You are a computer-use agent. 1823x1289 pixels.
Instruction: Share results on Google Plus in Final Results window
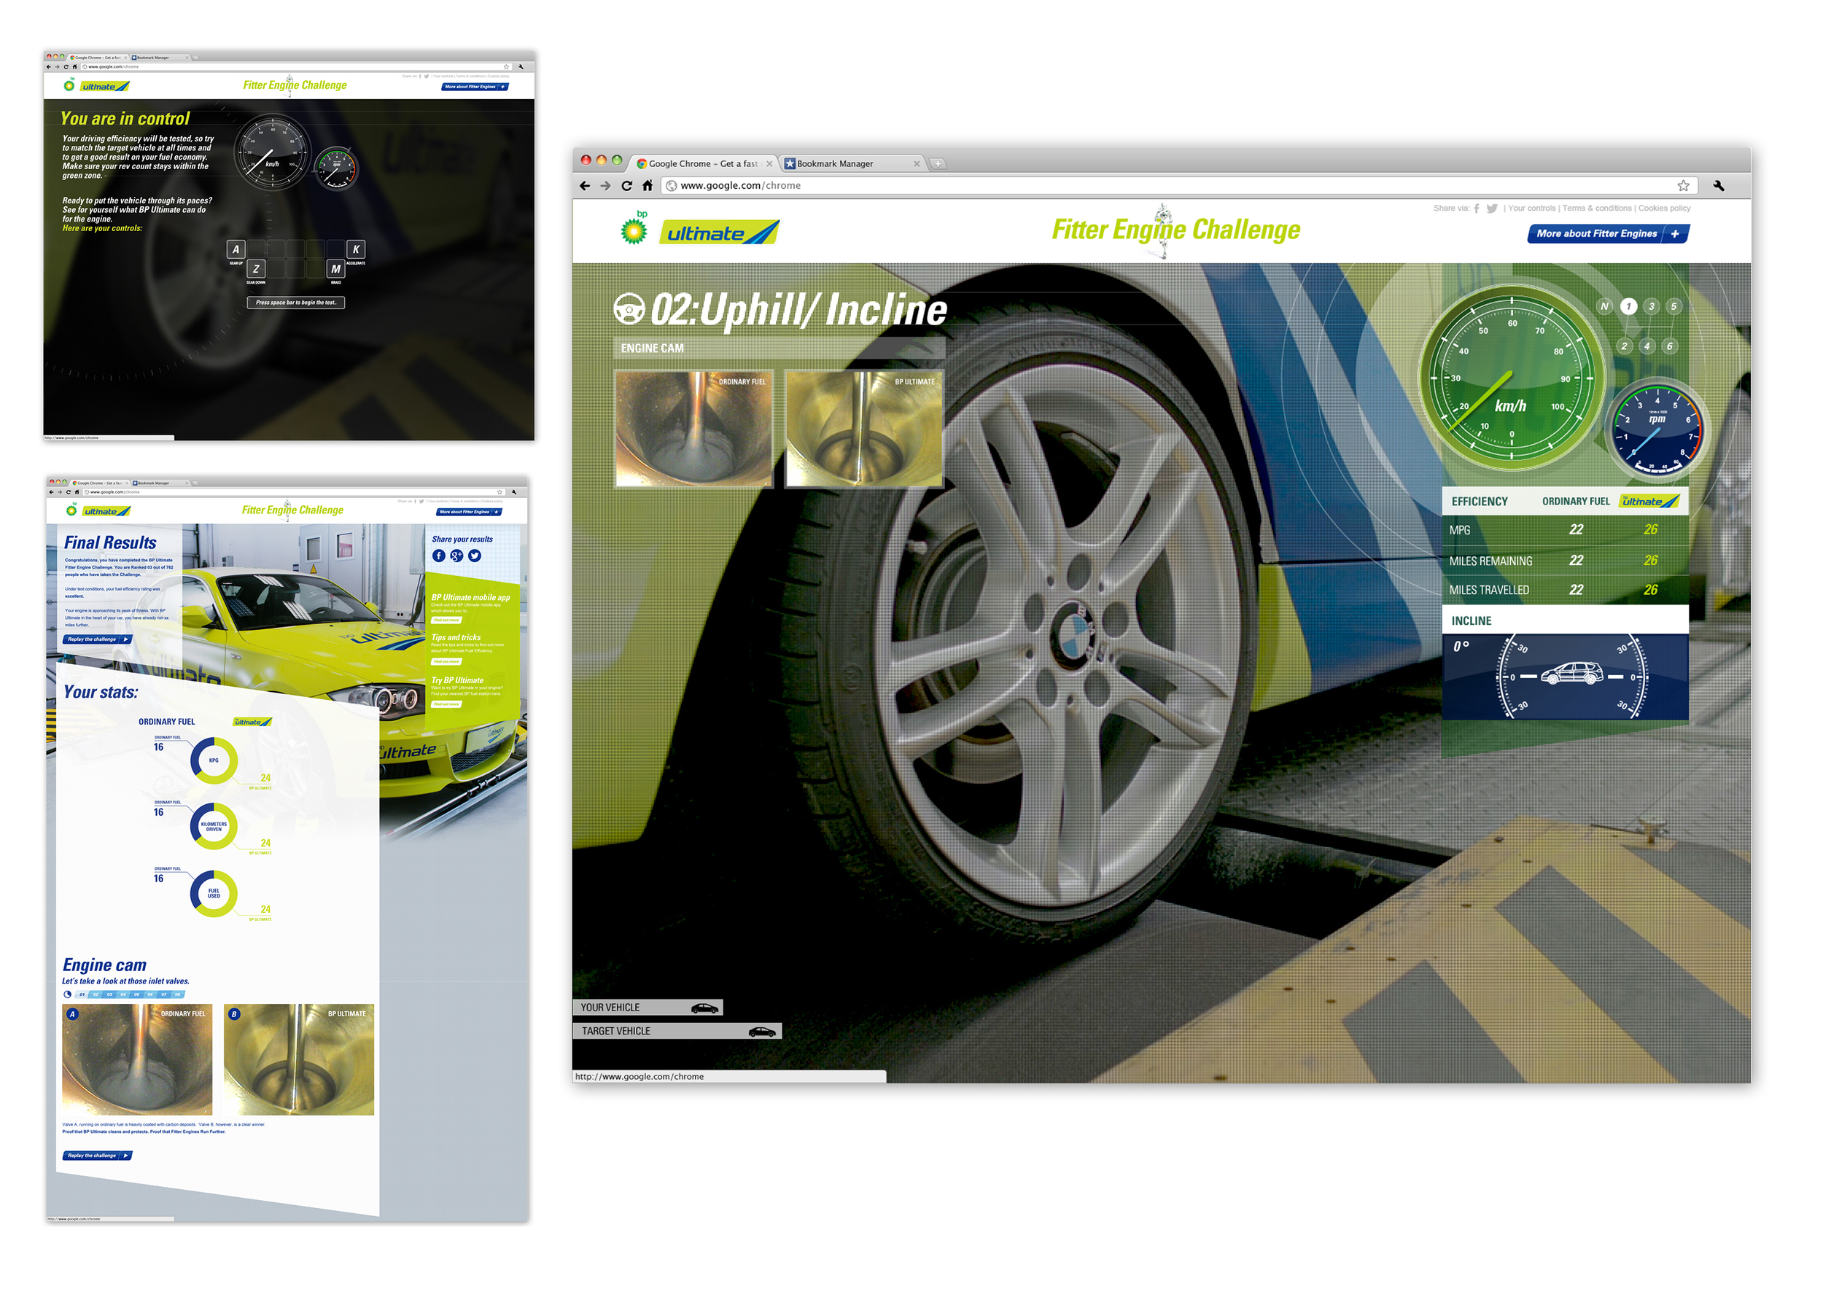tap(456, 556)
